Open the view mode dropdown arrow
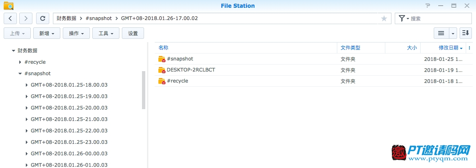 coord(453,33)
